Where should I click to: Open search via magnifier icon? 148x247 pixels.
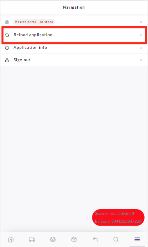(x=116, y=240)
